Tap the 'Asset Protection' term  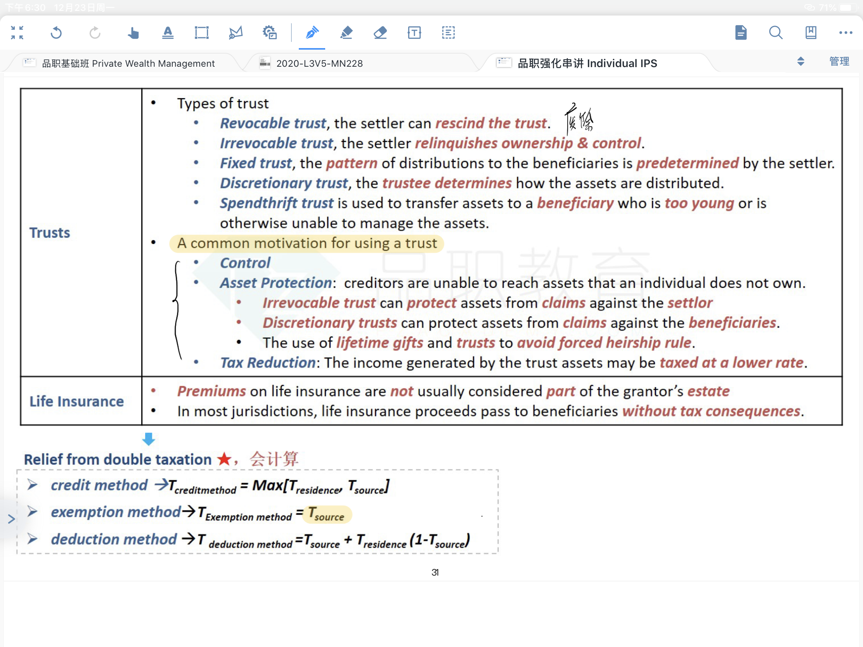(276, 283)
